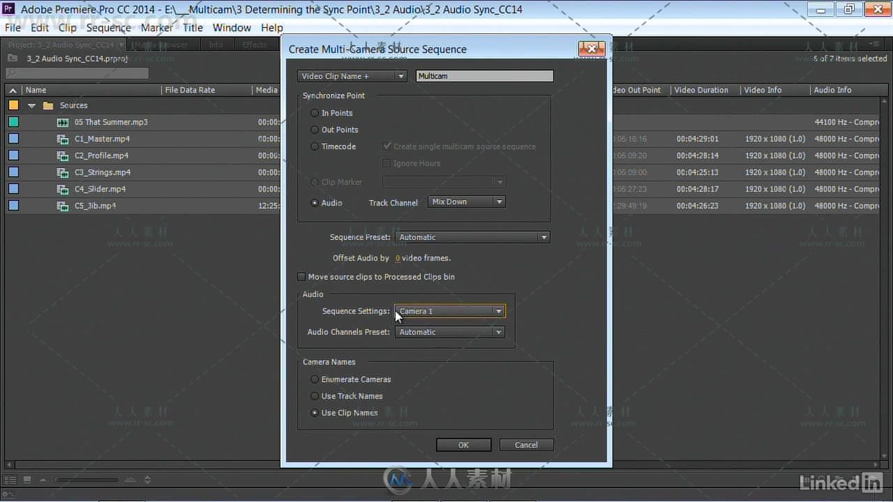The image size is (893, 502).
Task: Open the Video Clip Name + dropdown
Action: (x=352, y=76)
